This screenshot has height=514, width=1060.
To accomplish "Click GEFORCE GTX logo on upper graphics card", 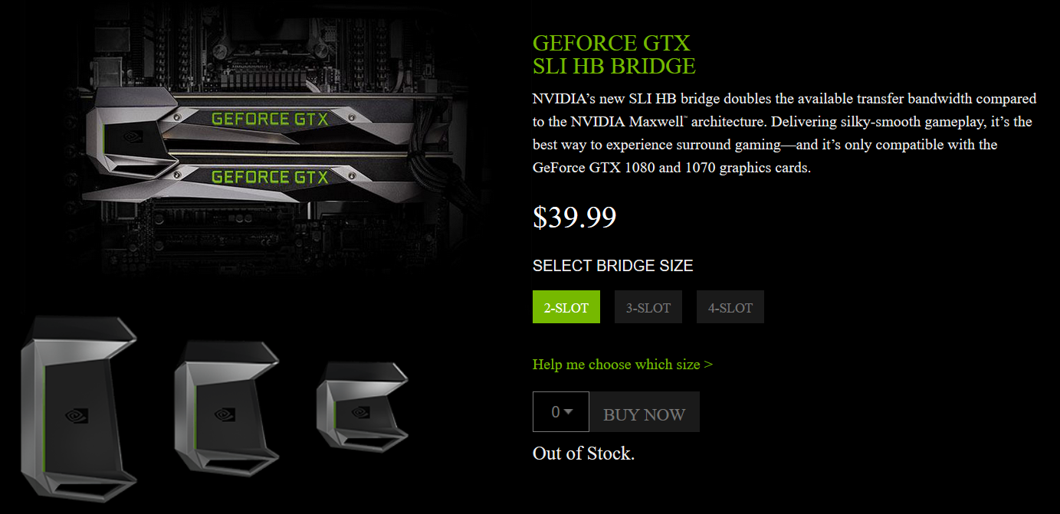I will [270, 119].
